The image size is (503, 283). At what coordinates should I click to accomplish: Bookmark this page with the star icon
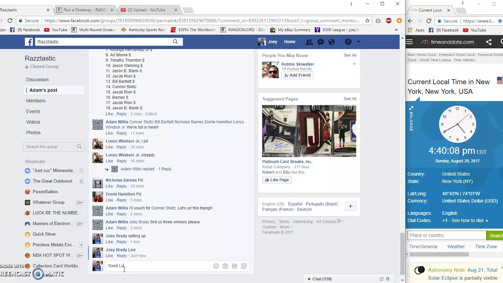367,21
